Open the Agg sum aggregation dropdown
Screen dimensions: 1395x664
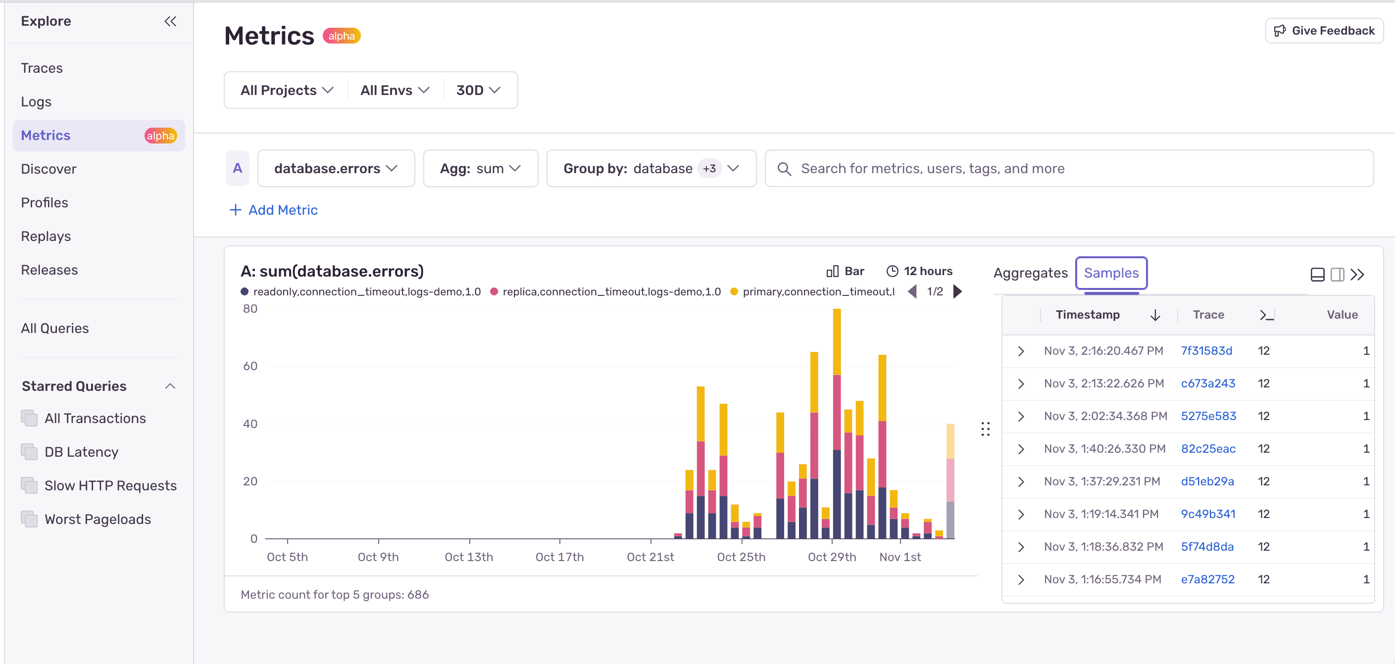tap(480, 168)
